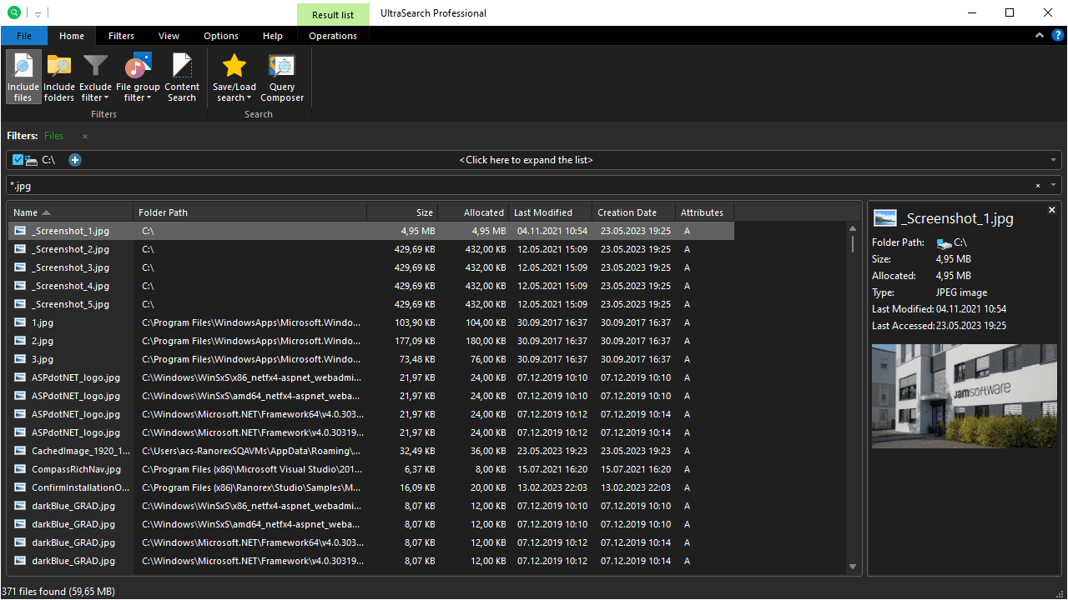Sort by the Name column header

(70, 212)
